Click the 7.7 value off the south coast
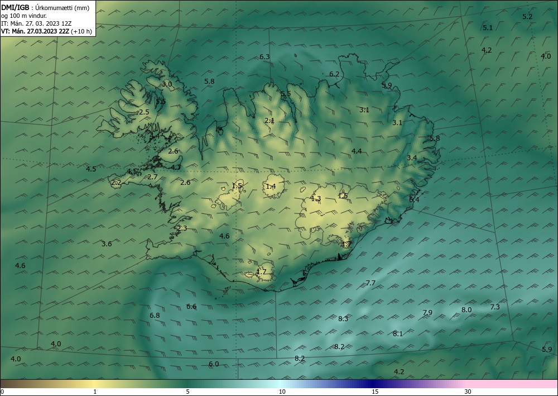The image size is (558, 396). 371,283
